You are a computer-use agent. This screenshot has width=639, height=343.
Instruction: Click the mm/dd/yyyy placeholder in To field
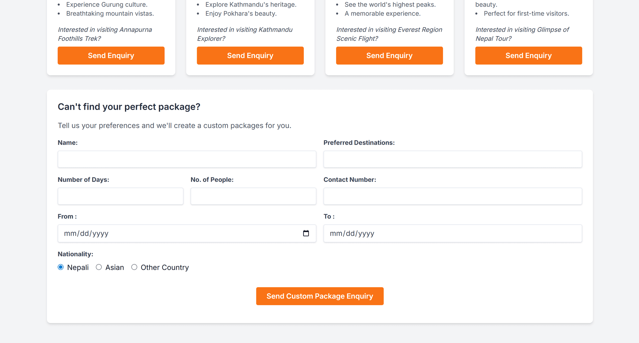[x=351, y=233]
